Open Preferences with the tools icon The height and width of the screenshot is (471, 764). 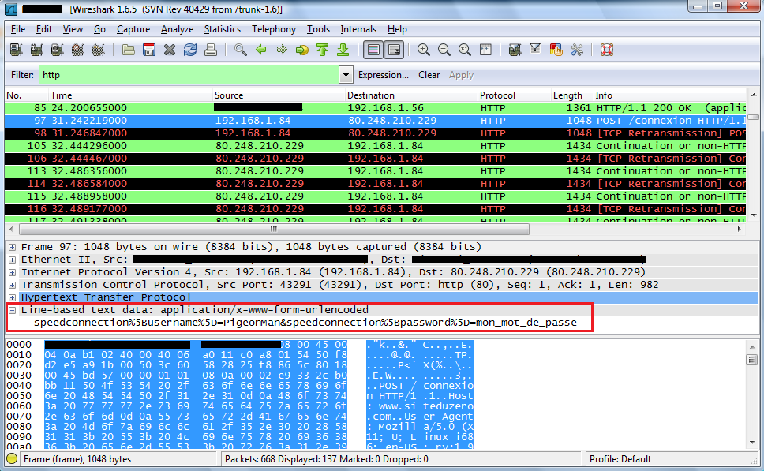coord(577,50)
